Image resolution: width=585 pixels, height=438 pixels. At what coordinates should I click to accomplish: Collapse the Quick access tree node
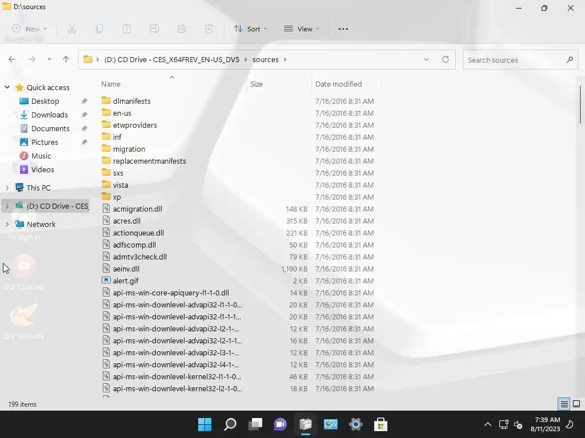[7, 87]
